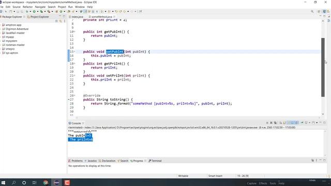Select the Digimon Adventure project
Screen dimensions: 331x186
point(17,29)
